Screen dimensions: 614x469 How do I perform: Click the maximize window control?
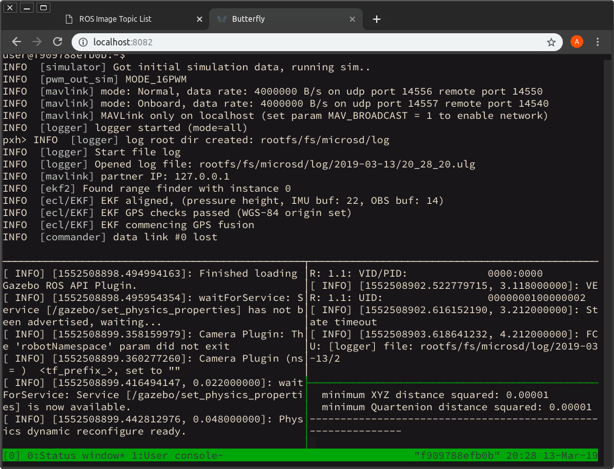(x=42, y=7)
